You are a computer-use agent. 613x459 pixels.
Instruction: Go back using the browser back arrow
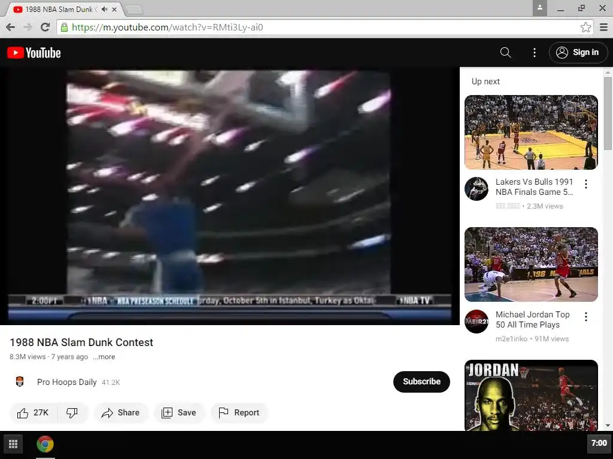click(x=11, y=27)
